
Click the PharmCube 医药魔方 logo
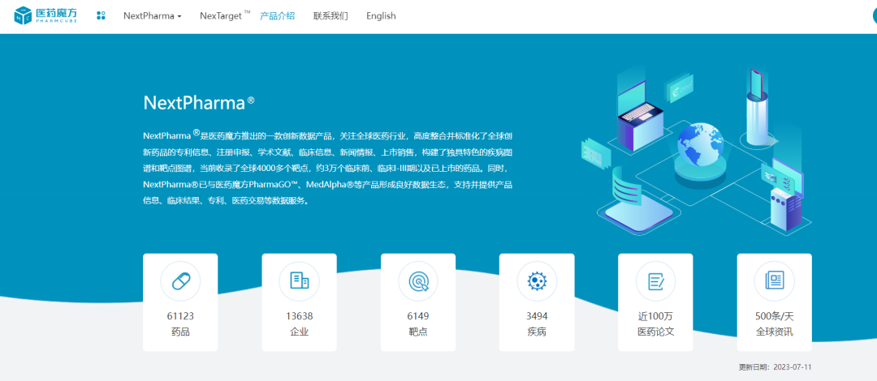point(46,15)
